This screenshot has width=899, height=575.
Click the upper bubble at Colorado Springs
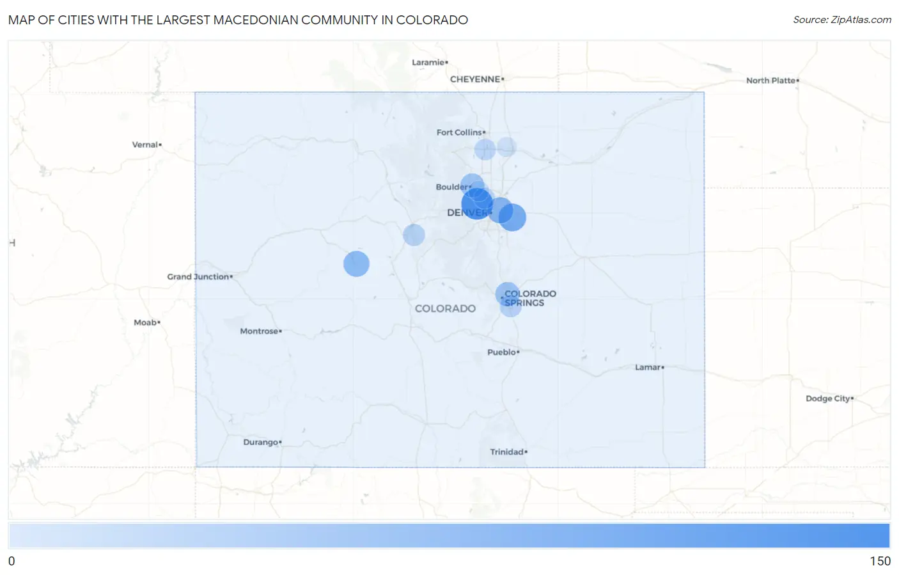click(507, 294)
